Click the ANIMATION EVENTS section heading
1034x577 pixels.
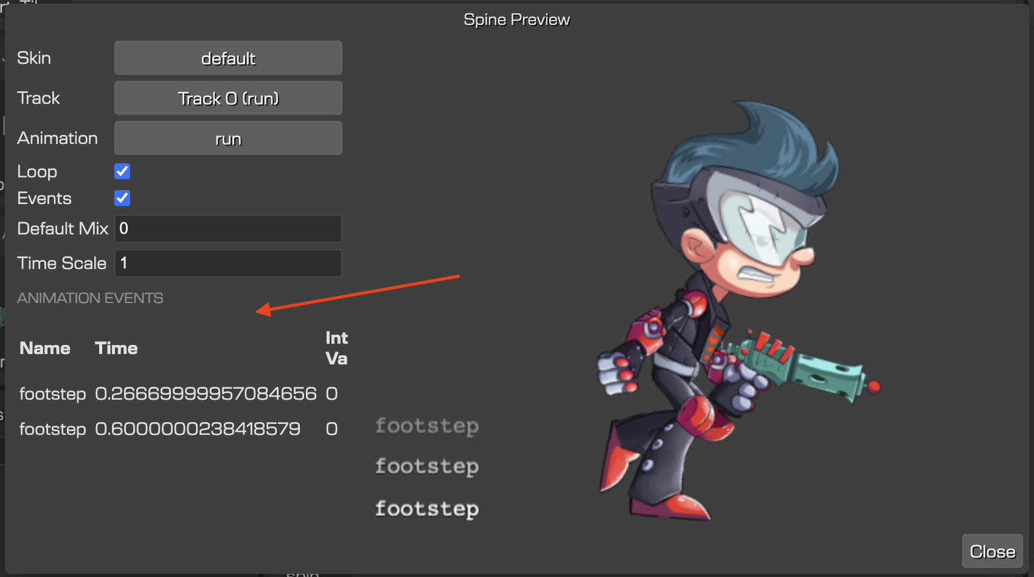(x=90, y=298)
